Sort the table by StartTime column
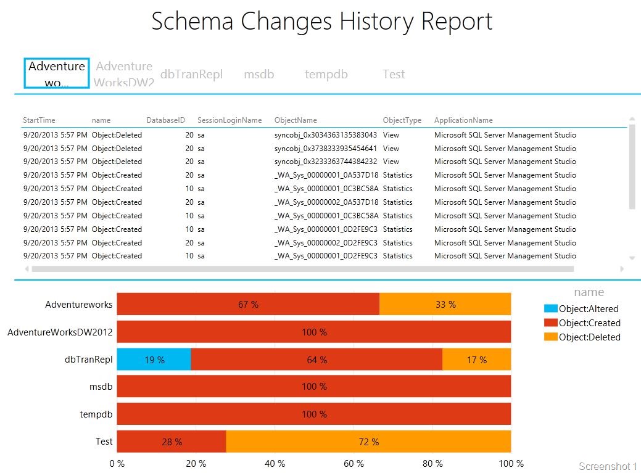Screen dimensions: 641x473 coord(39,120)
